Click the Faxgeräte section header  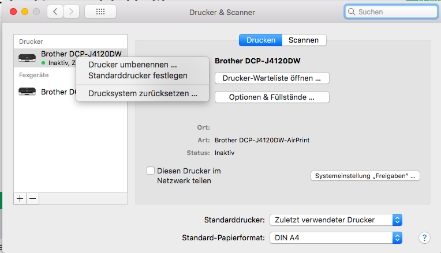point(33,75)
